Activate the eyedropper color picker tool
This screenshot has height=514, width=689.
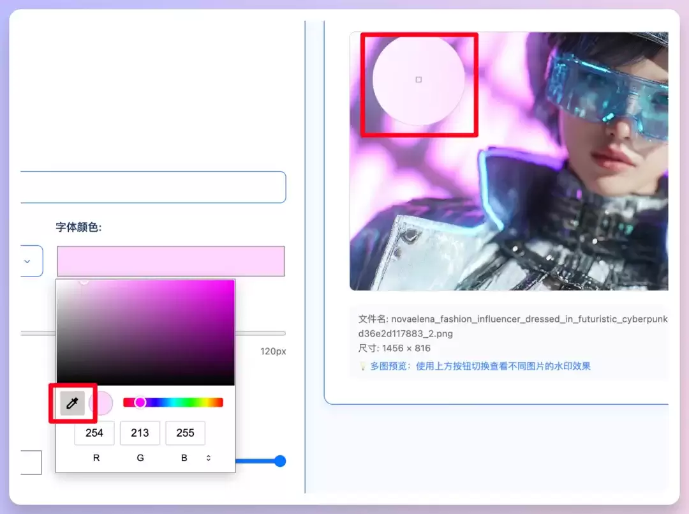tap(73, 403)
